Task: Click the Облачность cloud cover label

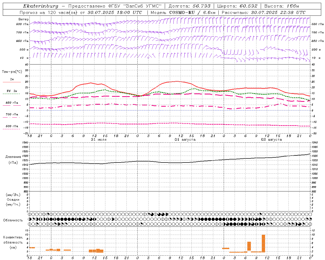Action: coord(13,220)
